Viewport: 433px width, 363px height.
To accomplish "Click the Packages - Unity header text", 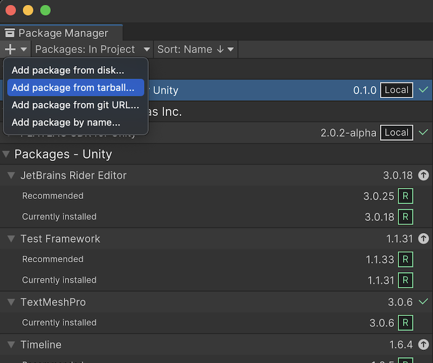I will pyautogui.click(x=63, y=154).
